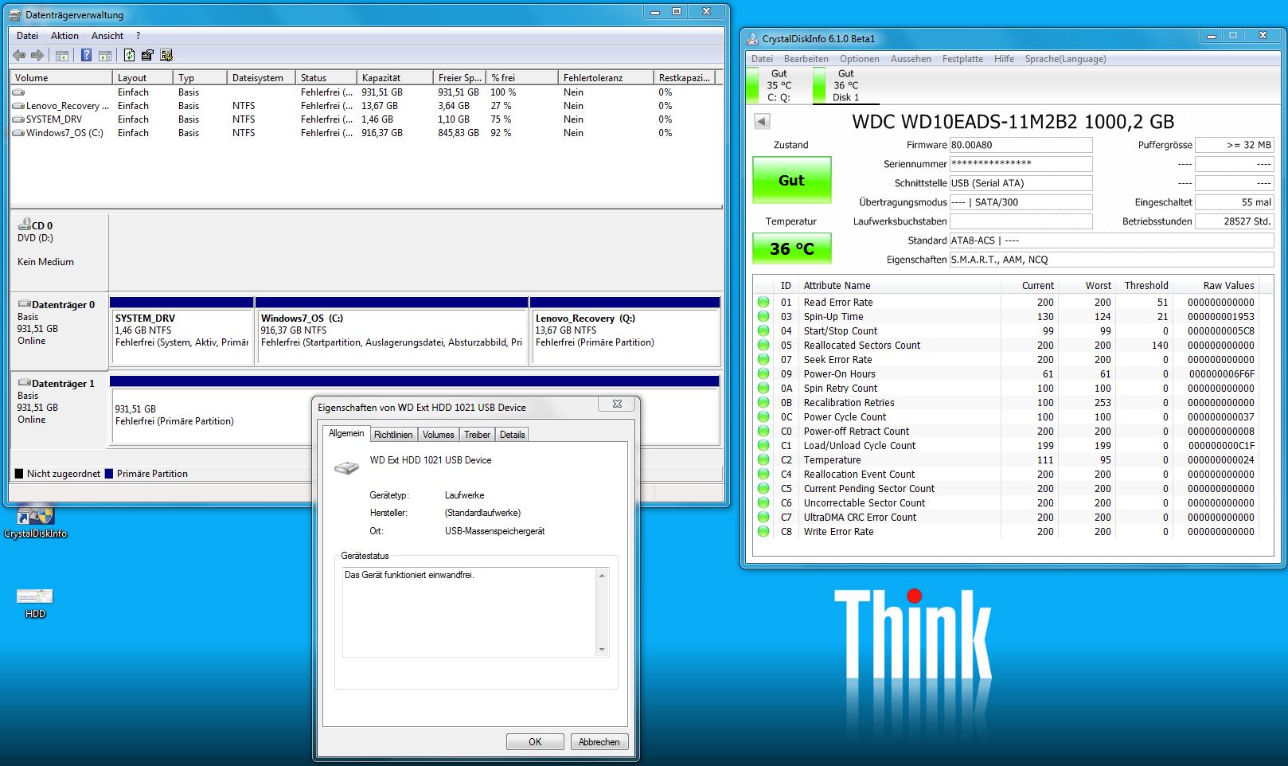Click the Back arrow in Datenträgerverwaltung toolbar
The width and height of the screenshot is (1288, 766).
tap(19, 55)
